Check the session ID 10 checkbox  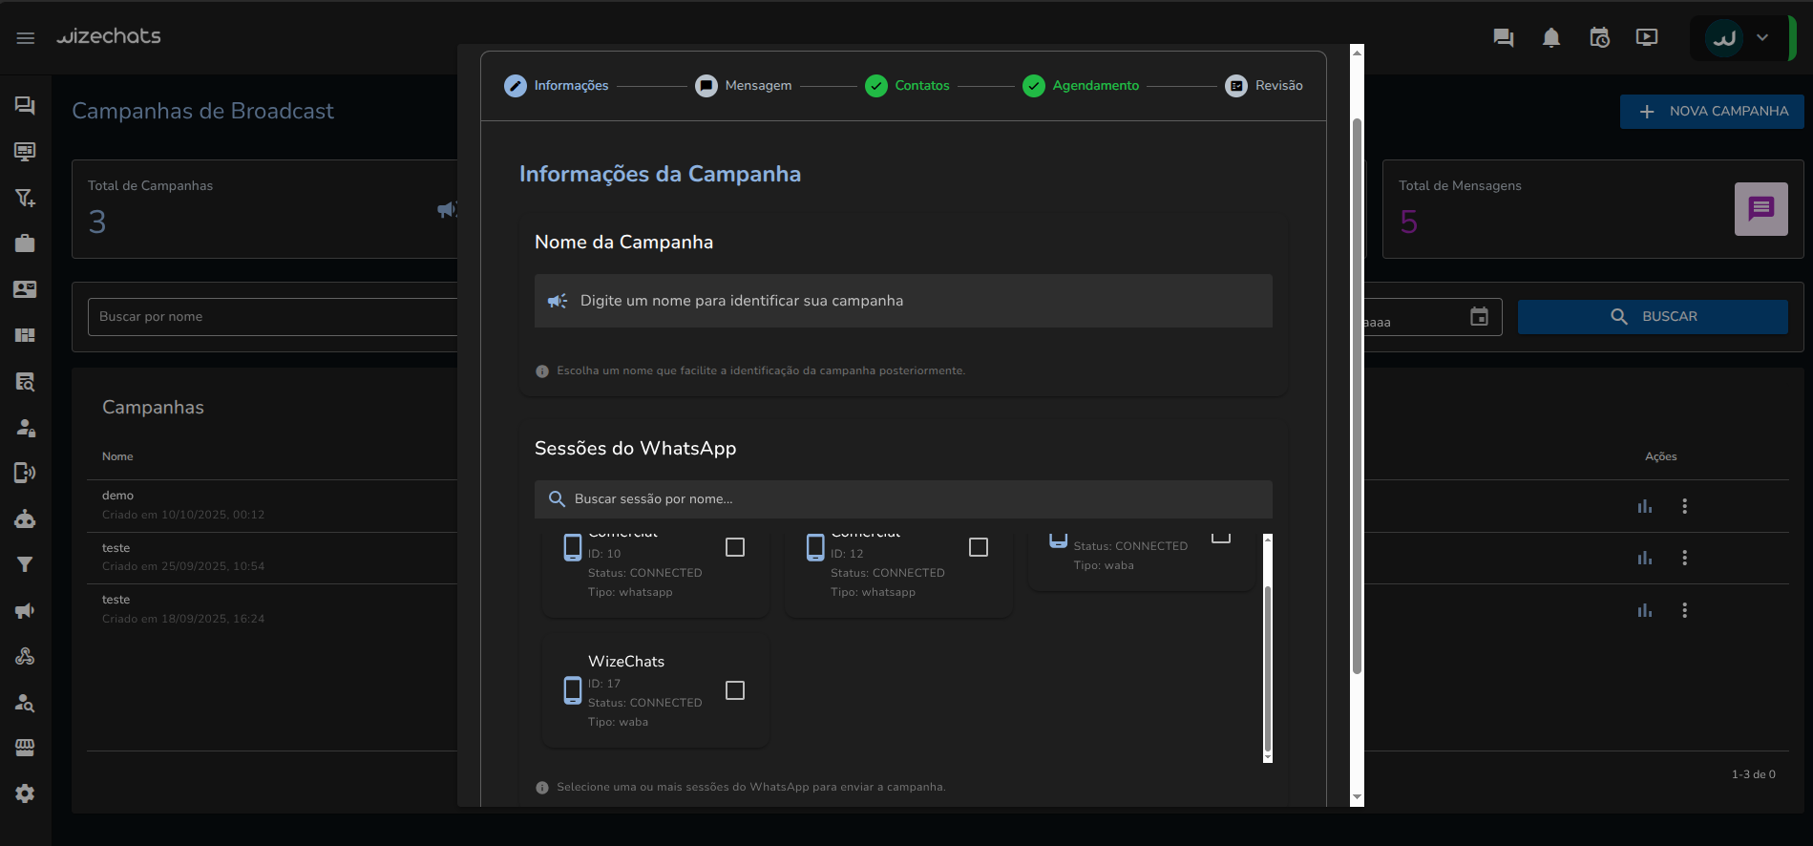735,547
